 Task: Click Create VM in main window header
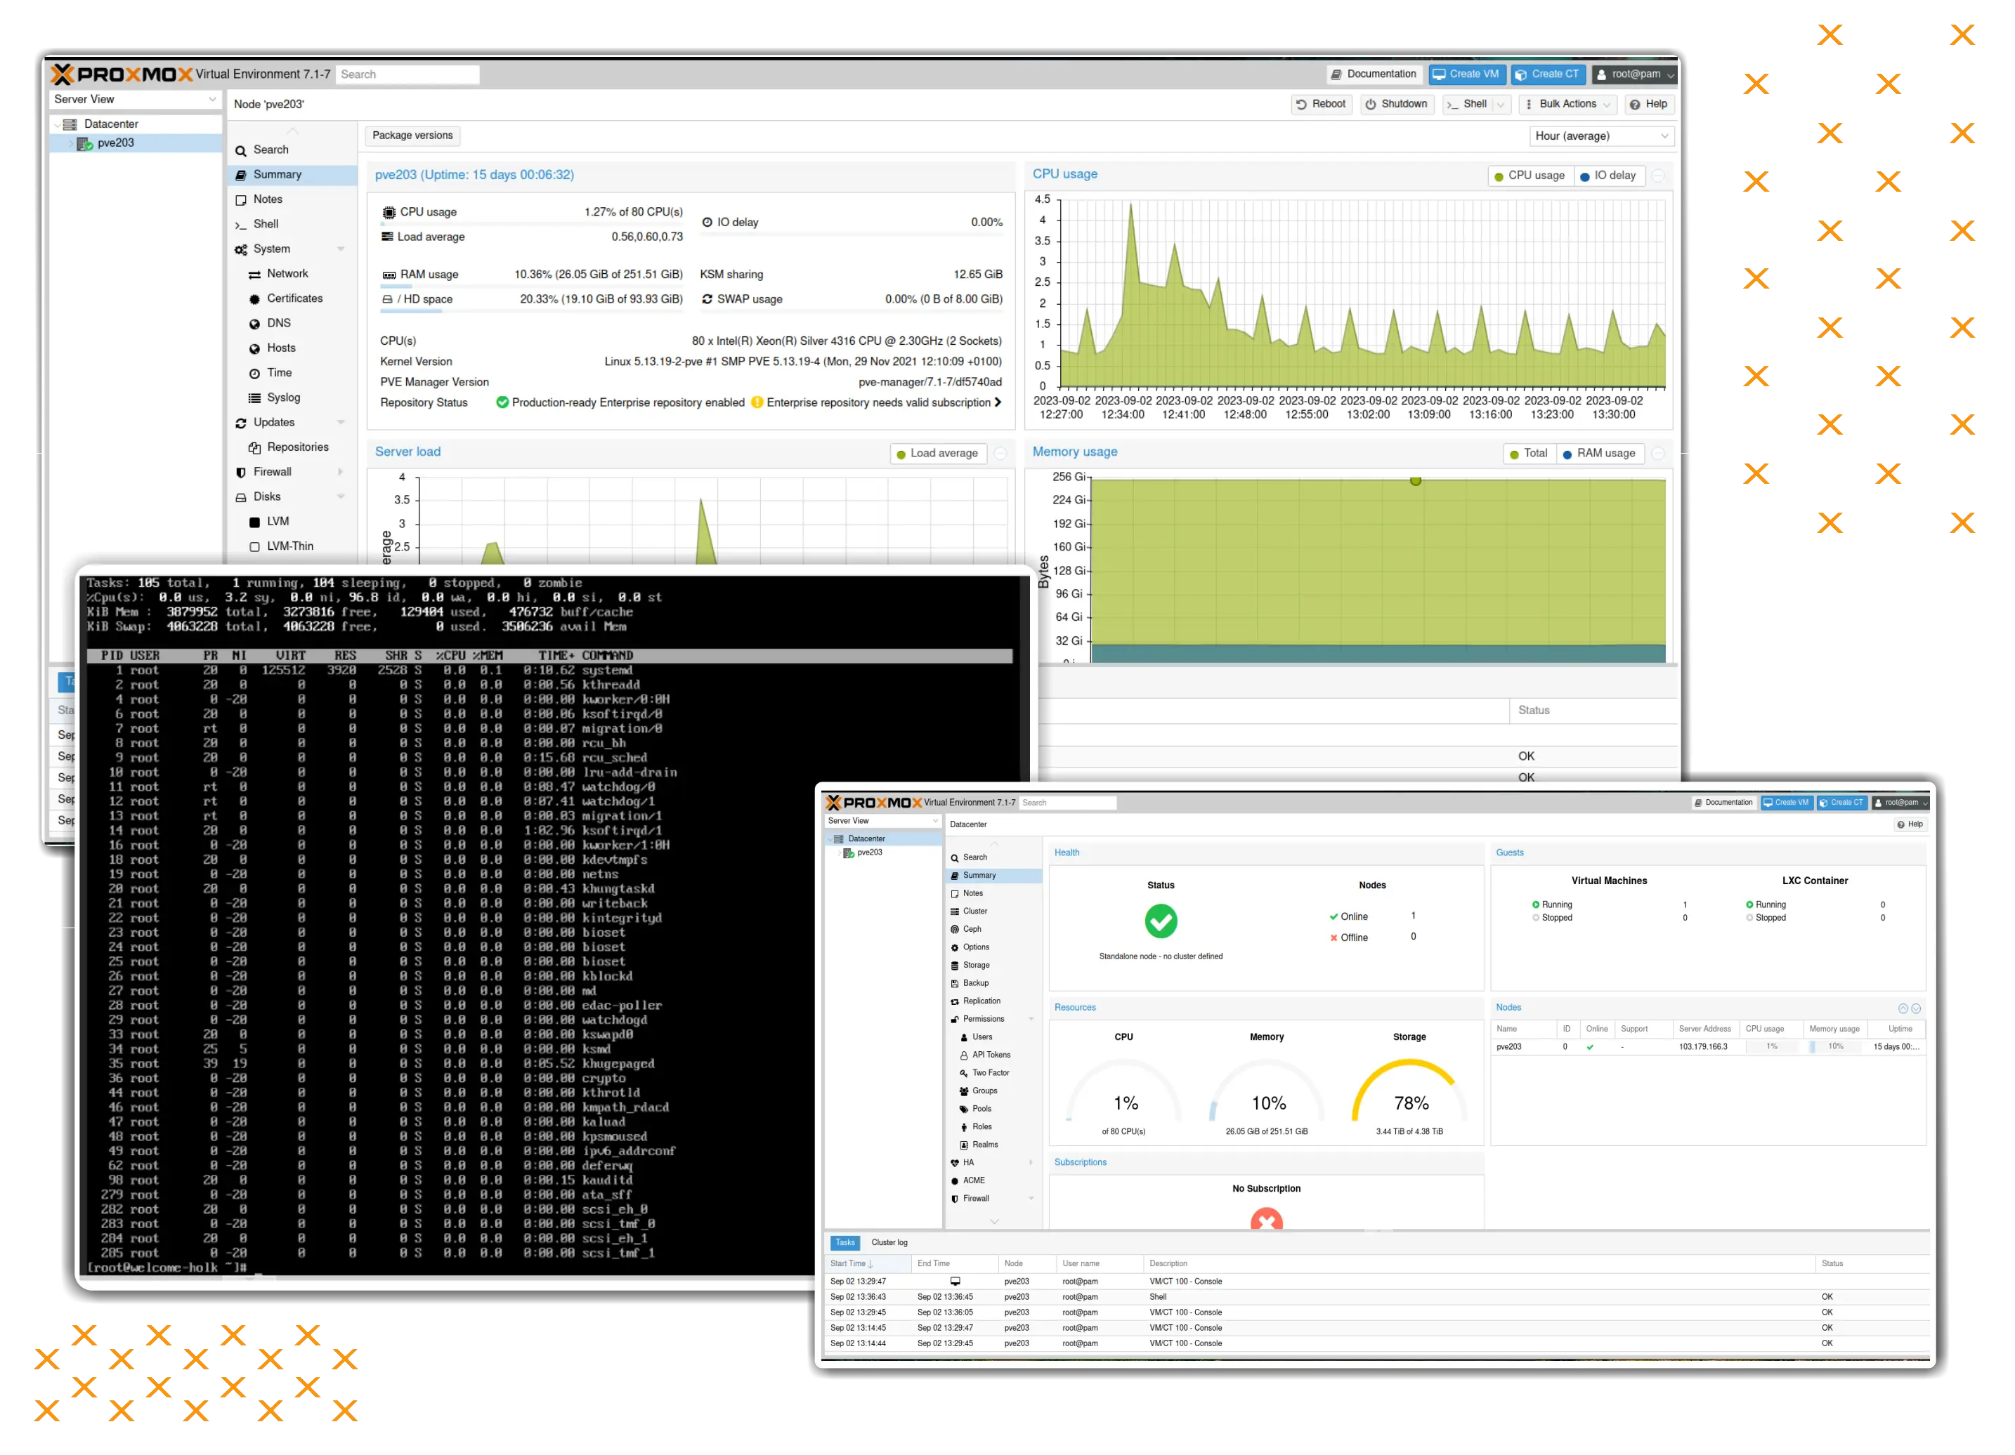[x=1466, y=74]
